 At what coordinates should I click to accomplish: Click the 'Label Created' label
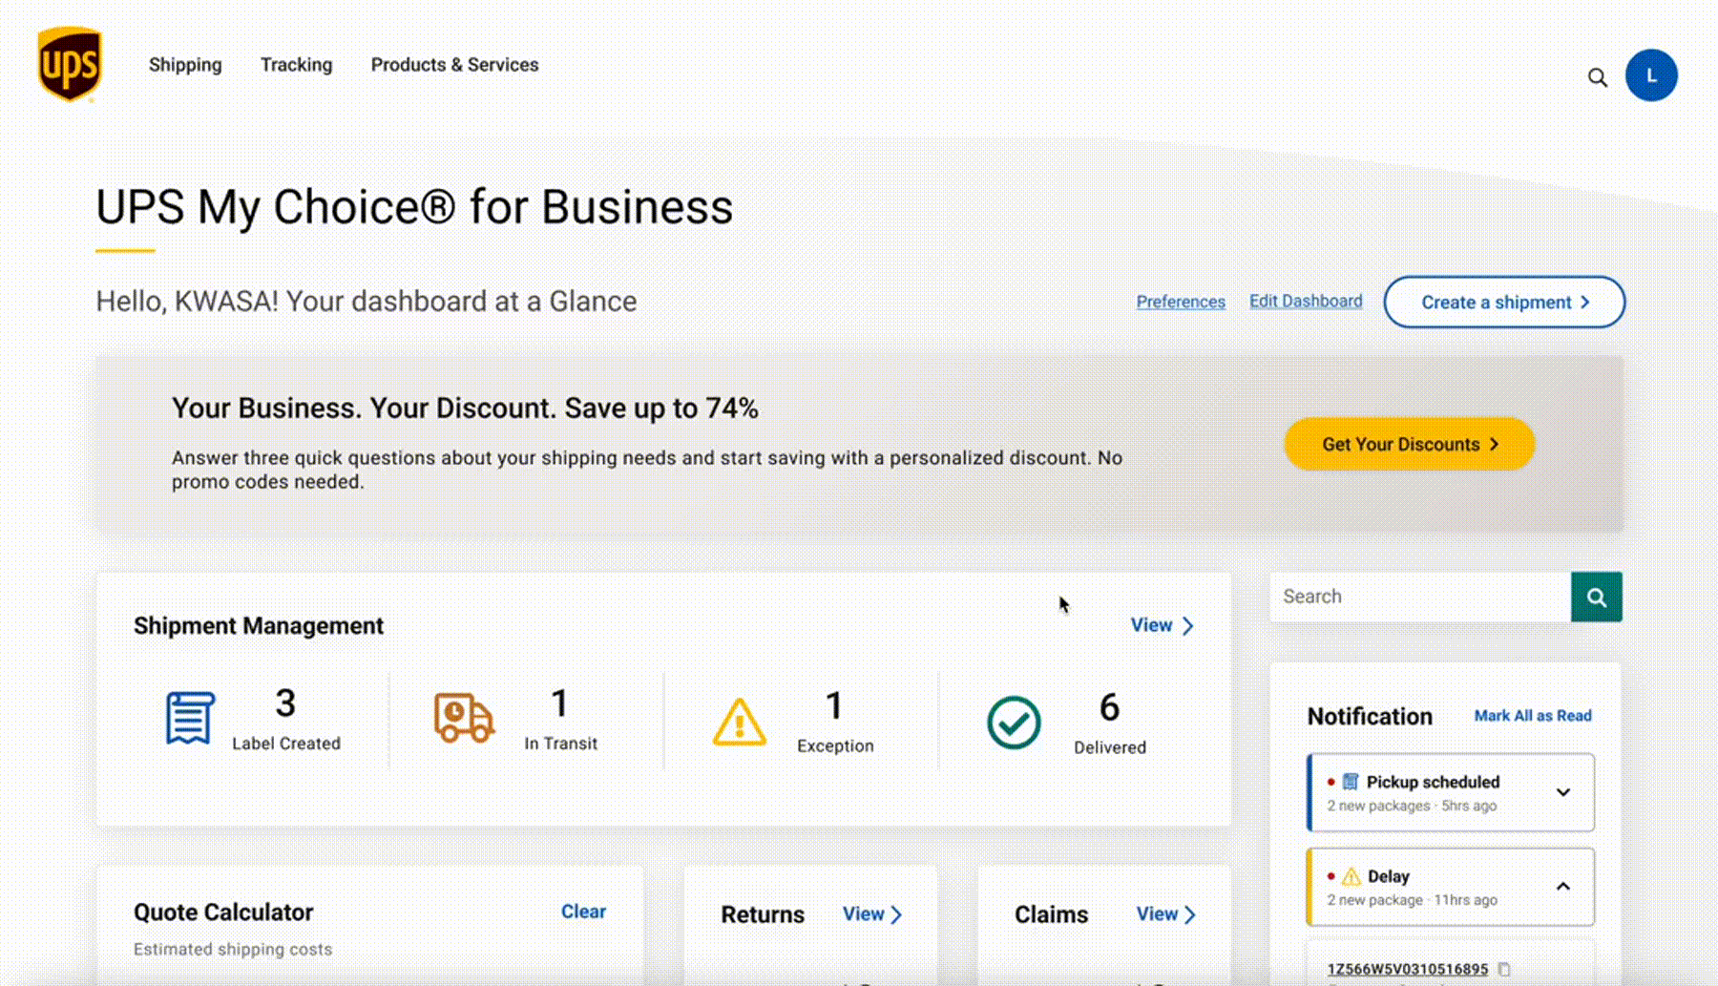(286, 744)
